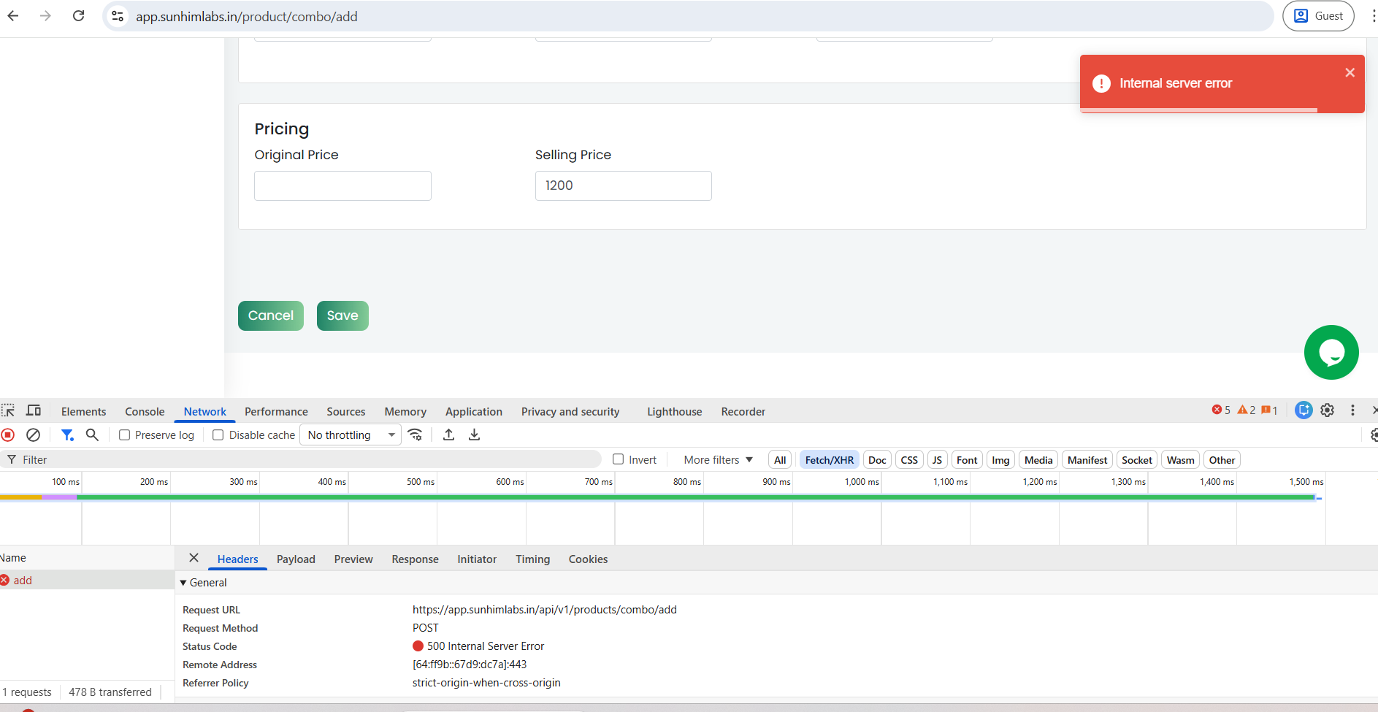
Task: Toggle the device toolbar icon
Action: (x=34, y=410)
